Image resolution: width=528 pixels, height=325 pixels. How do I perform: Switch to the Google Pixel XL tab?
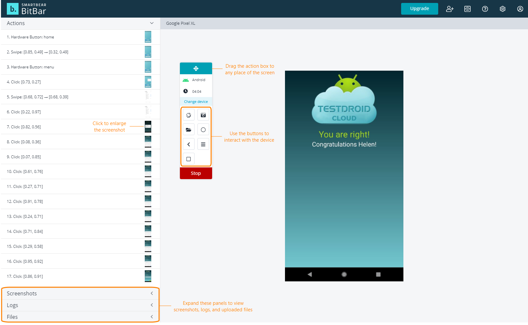180,23
